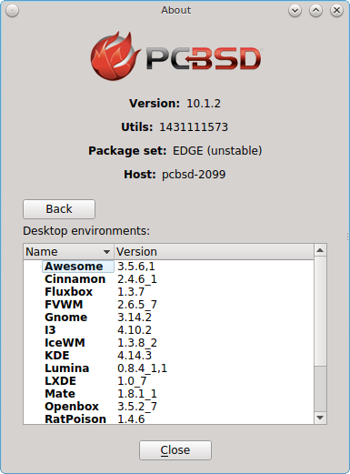Click the scrollbar up arrow
This screenshot has height=474, width=350.
click(320, 250)
